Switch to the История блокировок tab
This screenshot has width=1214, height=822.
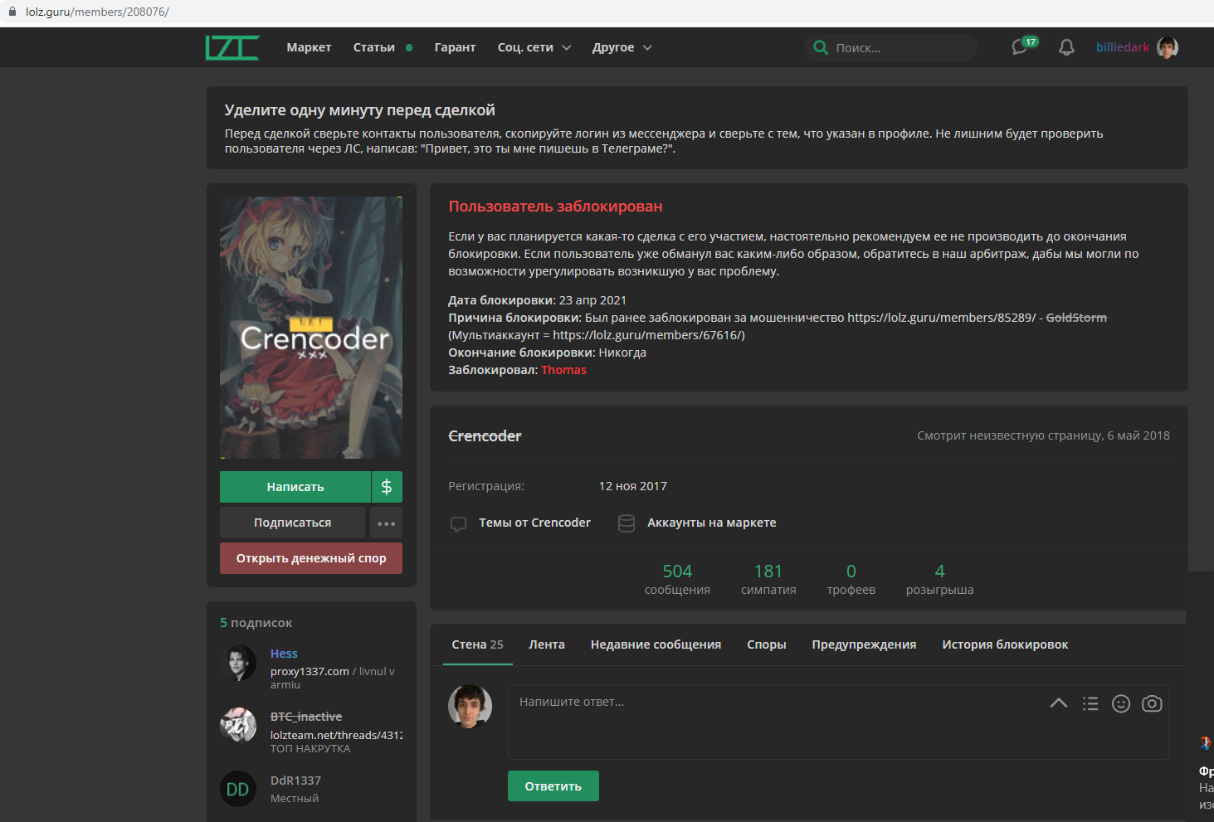(x=1005, y=644)
